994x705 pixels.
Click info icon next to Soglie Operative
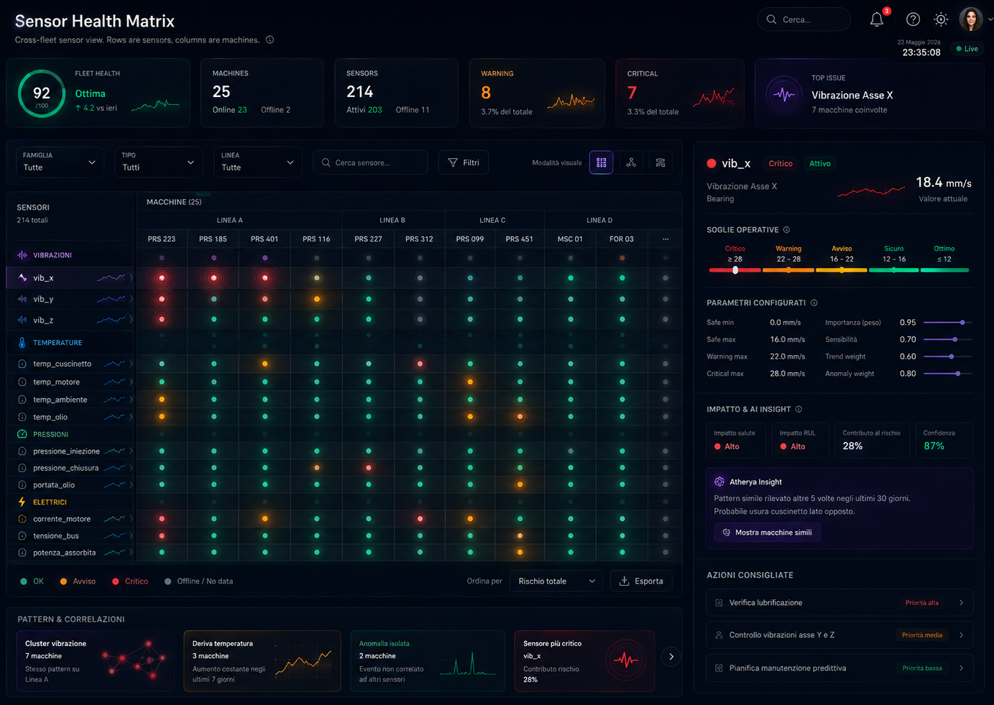[786, 230]
